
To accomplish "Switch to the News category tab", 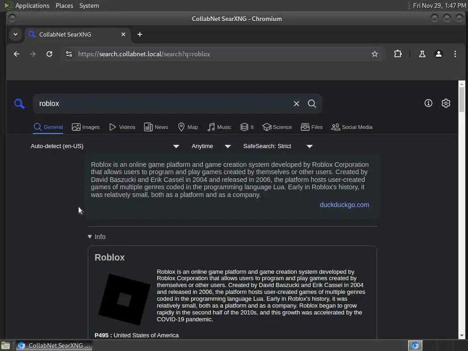I will [x=156, y=127].
